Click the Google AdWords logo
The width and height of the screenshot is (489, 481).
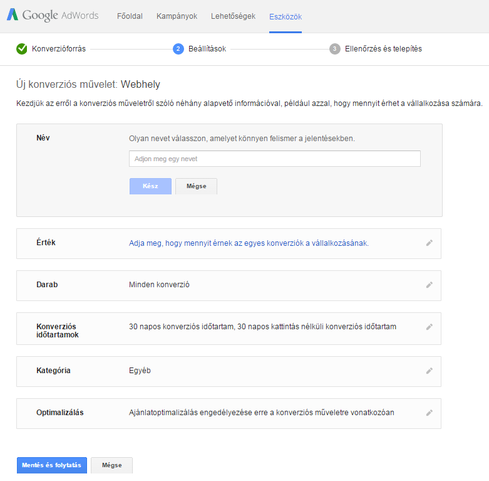click(x=53, y=15)
